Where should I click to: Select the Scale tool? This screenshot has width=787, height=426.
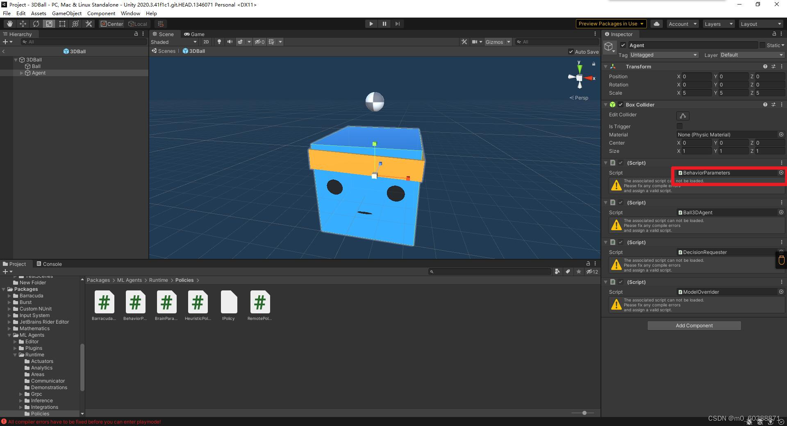click(x=49, y=24)
